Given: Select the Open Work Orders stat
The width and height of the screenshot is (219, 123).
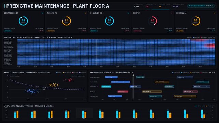Looking at the screenshot, I should click(164, 6).
